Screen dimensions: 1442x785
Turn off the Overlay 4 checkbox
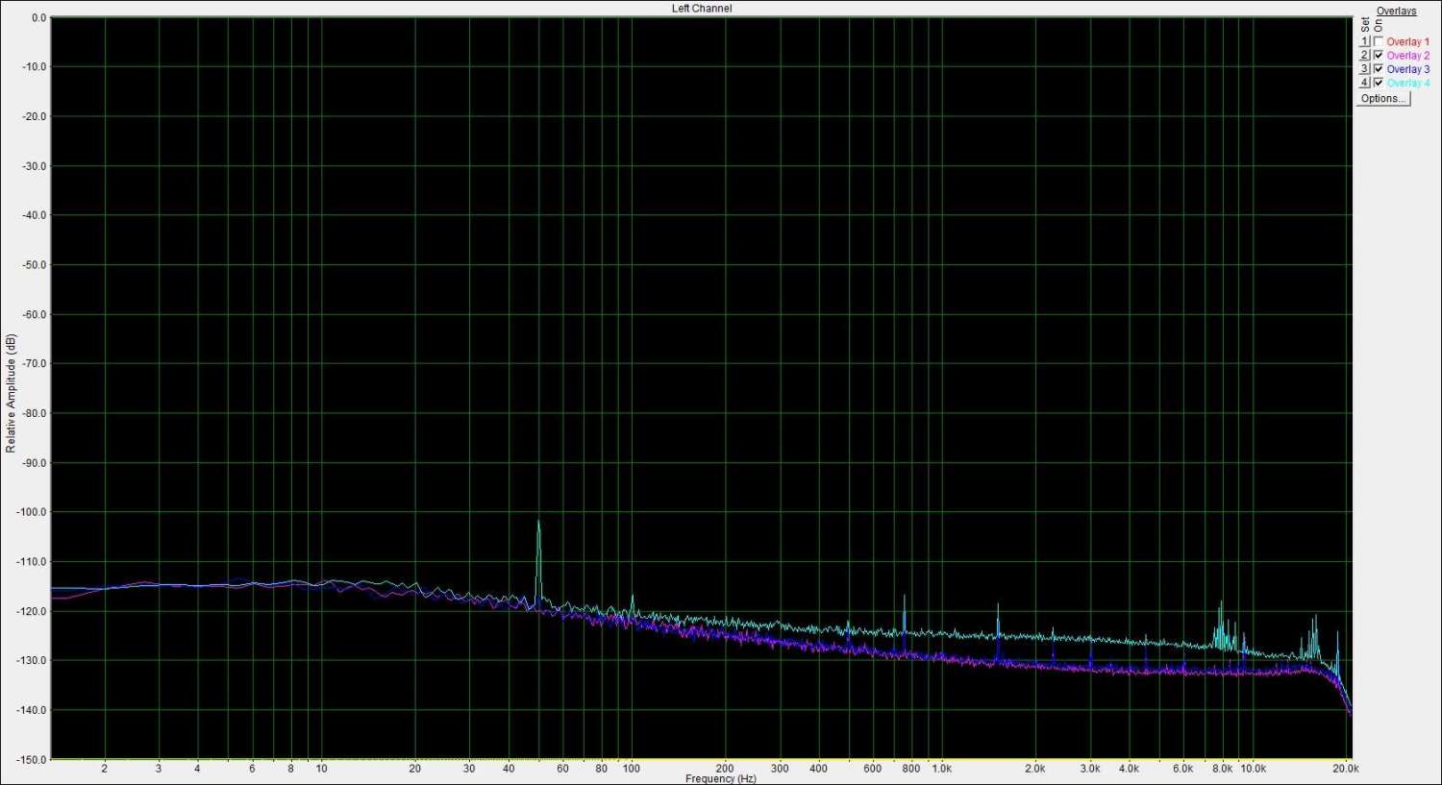tap(1379, 83)
